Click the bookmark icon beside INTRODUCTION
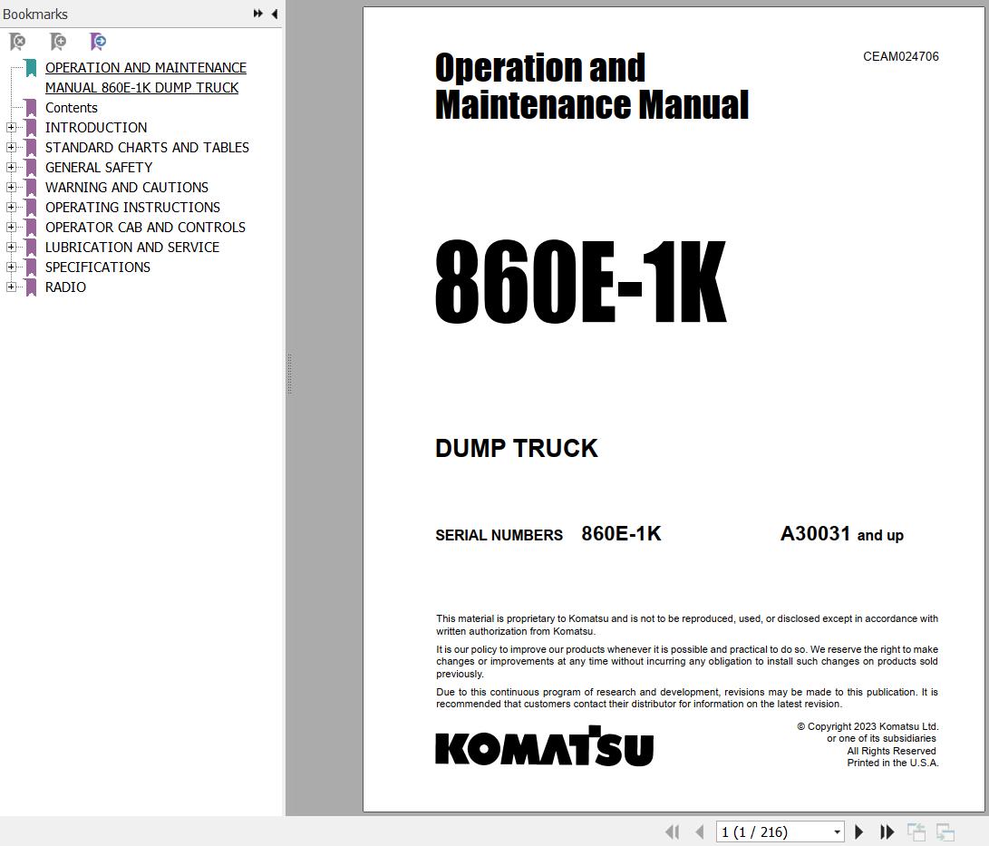The image size is (989, 846). point(30,128)
